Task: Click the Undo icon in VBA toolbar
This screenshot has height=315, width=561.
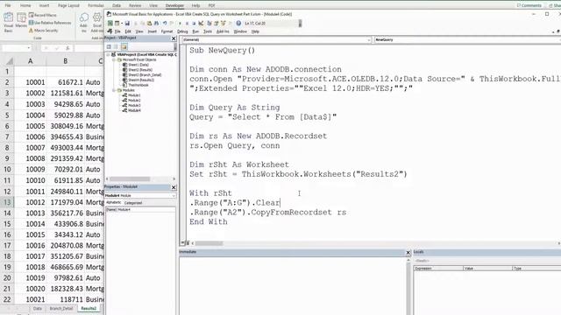Action: click(x=165, y=24)
